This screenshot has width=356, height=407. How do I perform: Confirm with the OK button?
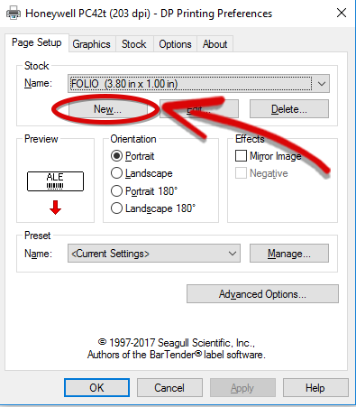pos(96,388)
